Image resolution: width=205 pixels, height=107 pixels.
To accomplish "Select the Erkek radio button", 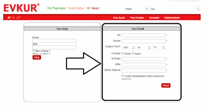I will coord(123,53).
